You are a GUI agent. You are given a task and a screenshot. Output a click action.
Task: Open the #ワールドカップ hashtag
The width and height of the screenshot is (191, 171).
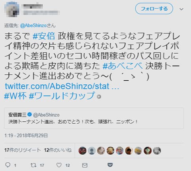(x=62, y=96)
